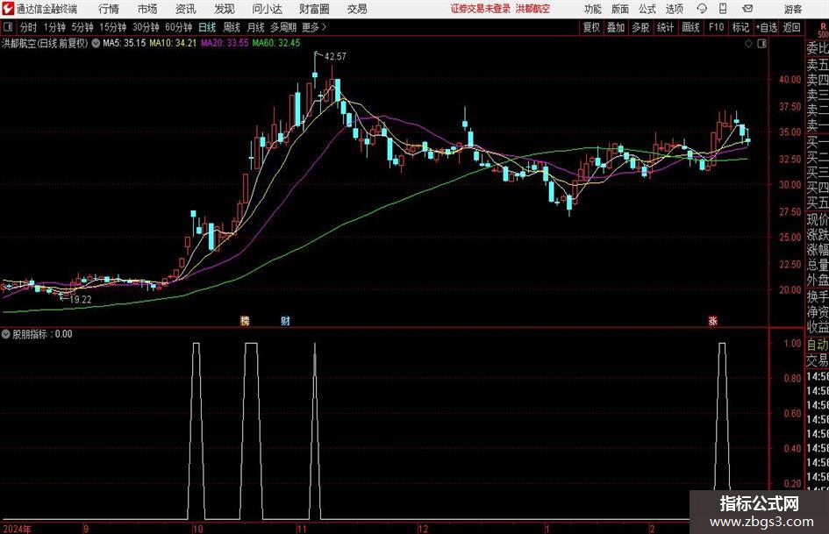The width and height of the screenshot is (829, 534).
Task: Open the 行情 menu
Action: coord(109,9)
